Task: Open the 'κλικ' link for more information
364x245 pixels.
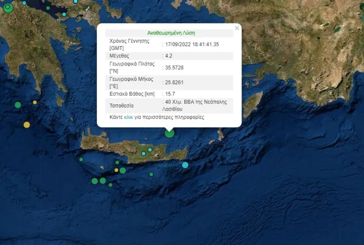Action: 128,117
